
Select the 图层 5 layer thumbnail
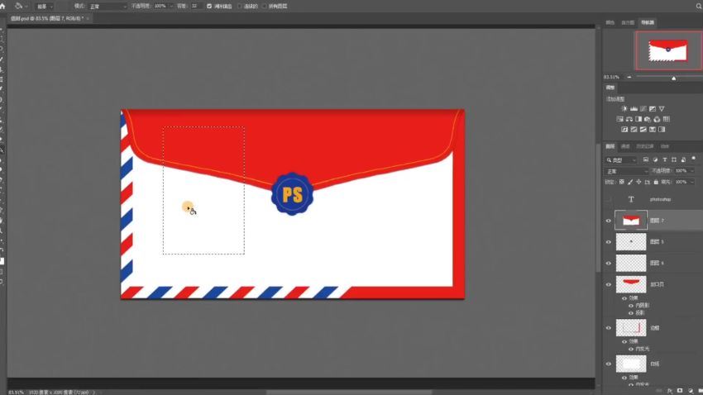click(x=631, y=242)
